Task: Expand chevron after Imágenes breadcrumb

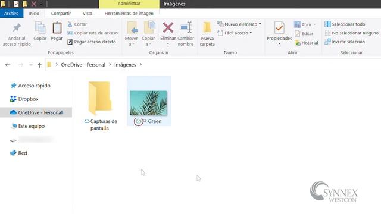Action: (x=140, y=65)
